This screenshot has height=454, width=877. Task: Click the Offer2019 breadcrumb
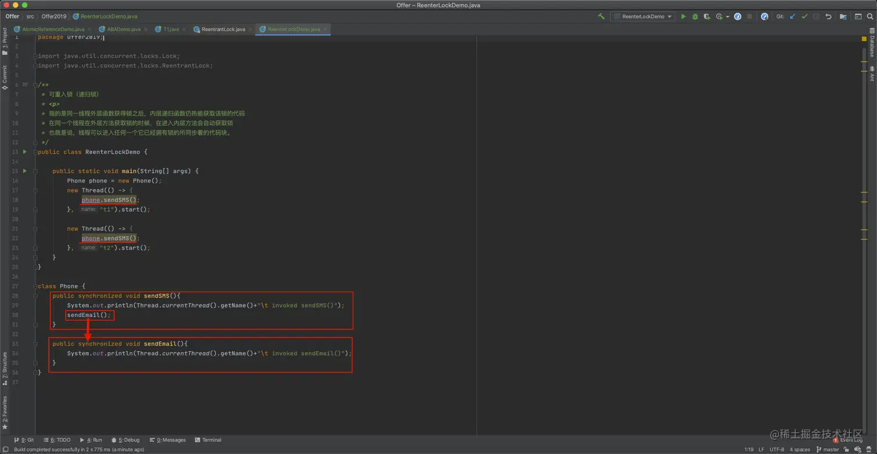click(x=53, y=16)
